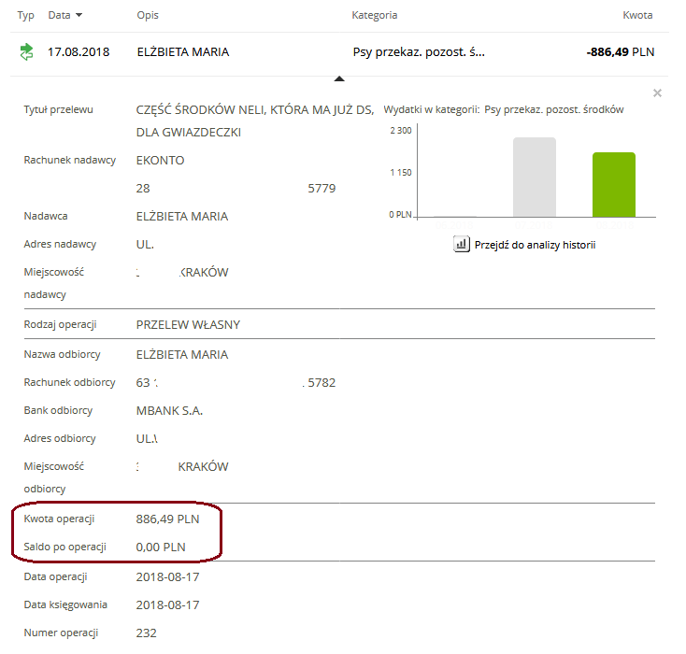
Task: Click ELŻBIETA MARIA in the transaction row
Action: pos(183,52)
